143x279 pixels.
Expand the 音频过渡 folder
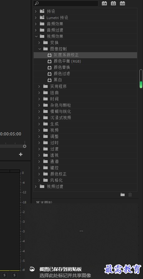point(36,30)
